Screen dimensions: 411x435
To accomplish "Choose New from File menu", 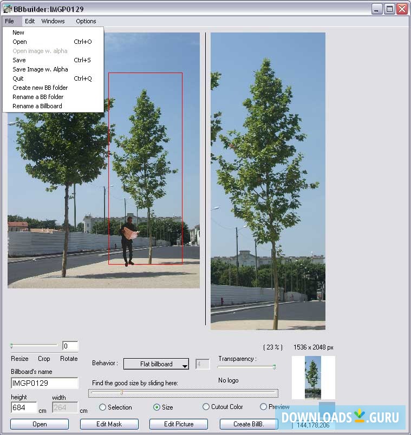I will [53, 32].
